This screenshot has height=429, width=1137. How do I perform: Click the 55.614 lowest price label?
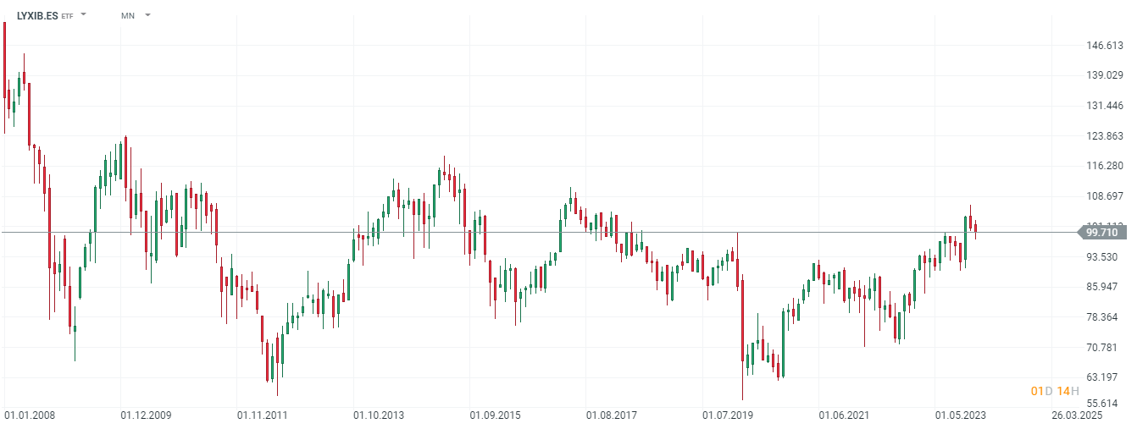[x=1104, y=404]
